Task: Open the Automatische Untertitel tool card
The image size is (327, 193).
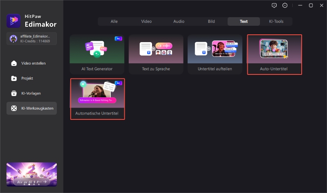Action: [98, 99]
